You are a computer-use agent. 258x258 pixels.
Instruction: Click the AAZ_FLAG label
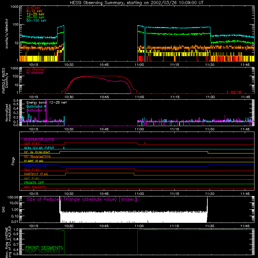32,178
